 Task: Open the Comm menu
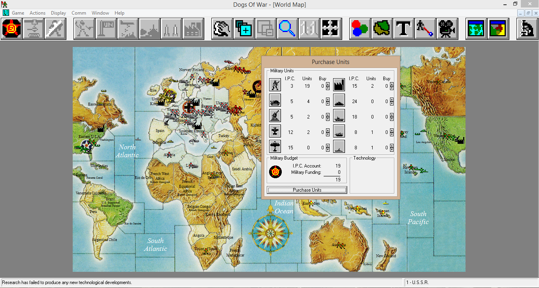point(79,13)
